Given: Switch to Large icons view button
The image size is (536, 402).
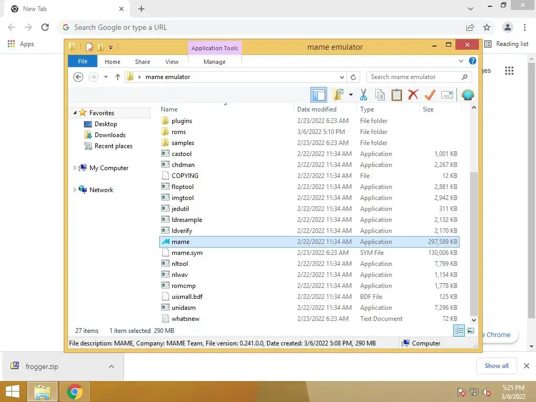Looking at the screenshot, I should click(471, 331).
